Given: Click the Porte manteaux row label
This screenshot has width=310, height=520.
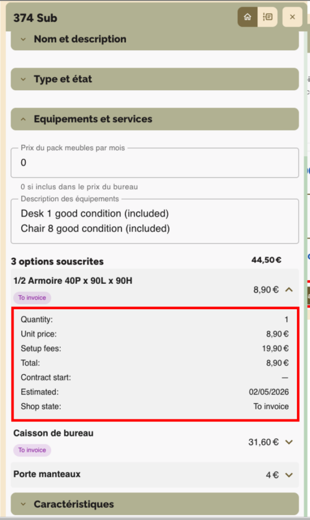Looking at the screenshot, I should click(47, 474).
